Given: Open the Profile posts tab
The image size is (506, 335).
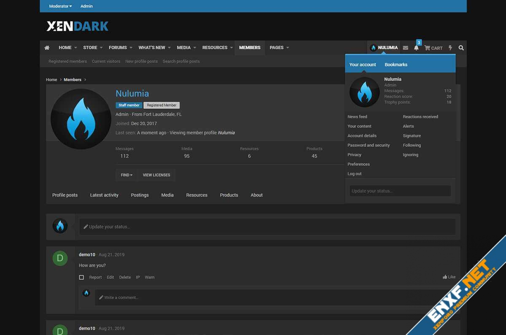Looking at the screenshot, I should [x=65, y=195].
